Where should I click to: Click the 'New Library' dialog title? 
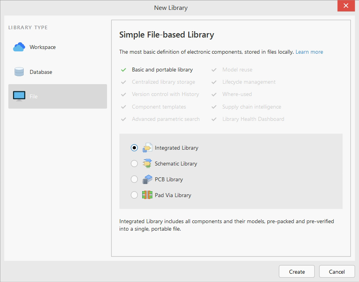pyautogui.click(x=171, y=8)
